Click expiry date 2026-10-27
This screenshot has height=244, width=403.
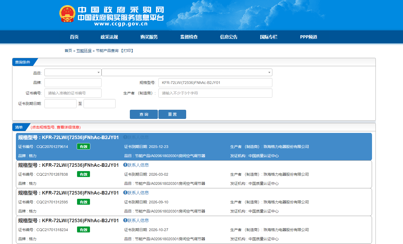(x=158, y=230)
